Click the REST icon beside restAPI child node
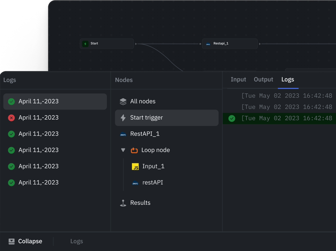Screen dimensions: 336x251 tap(135, 183)
